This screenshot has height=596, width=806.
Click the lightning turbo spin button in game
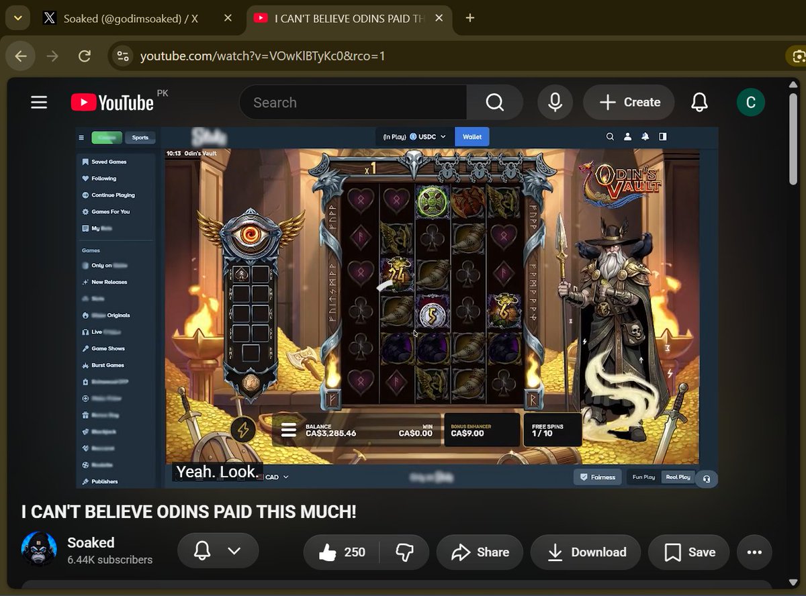point(243,429)
